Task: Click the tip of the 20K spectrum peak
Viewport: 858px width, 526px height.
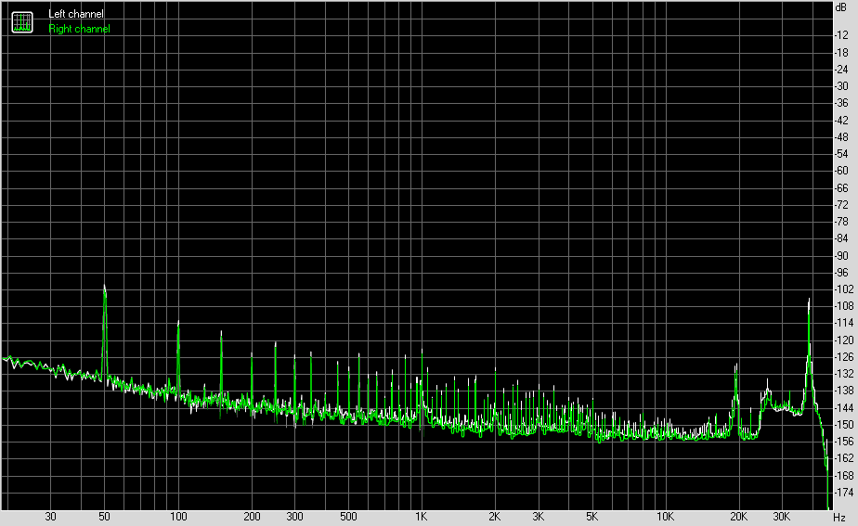Action: point(736,365)
